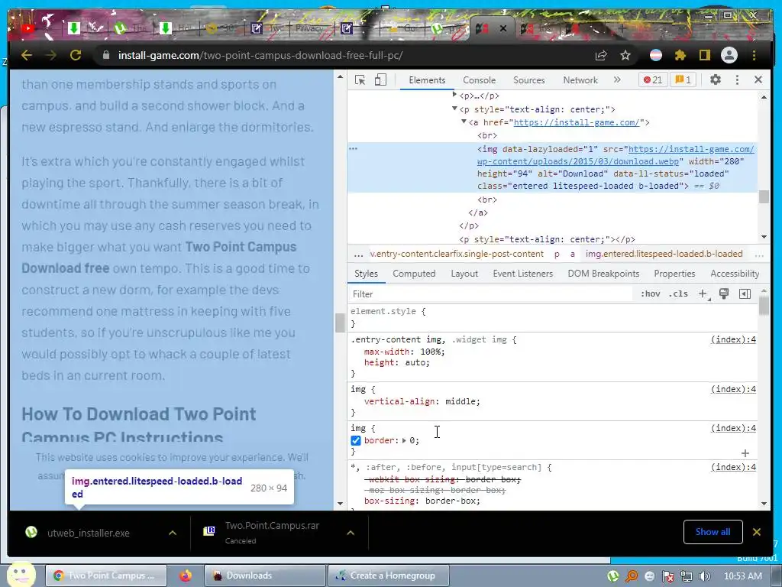This screenshot has width=782, height=587.
Task: Open the Computed styles tab
Action: point(414,274)
